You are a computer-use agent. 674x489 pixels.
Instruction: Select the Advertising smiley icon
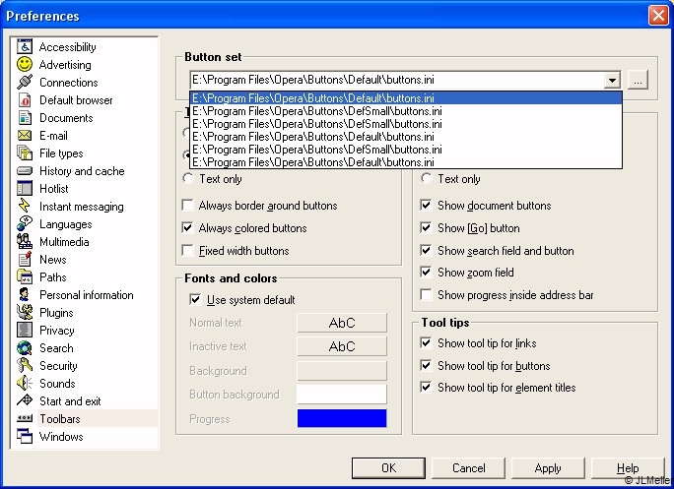point(25,64)
